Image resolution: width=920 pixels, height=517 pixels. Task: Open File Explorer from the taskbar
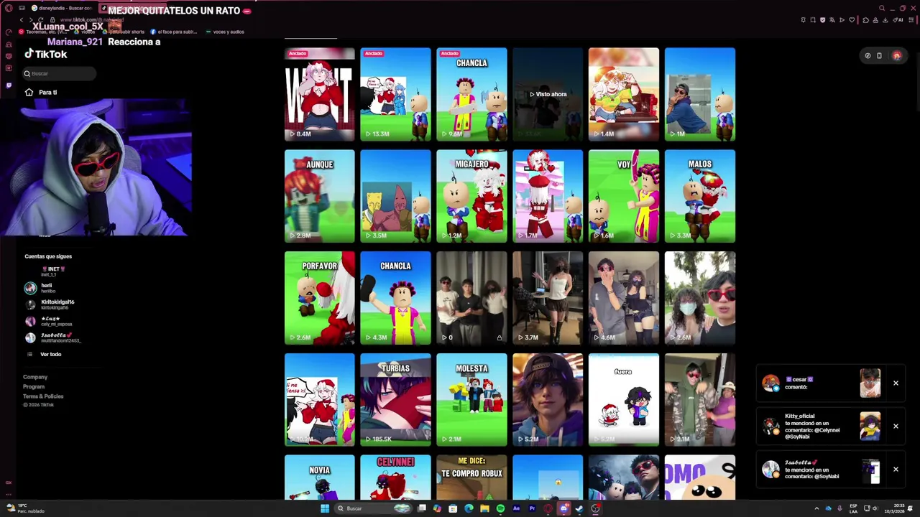[484, 508]
